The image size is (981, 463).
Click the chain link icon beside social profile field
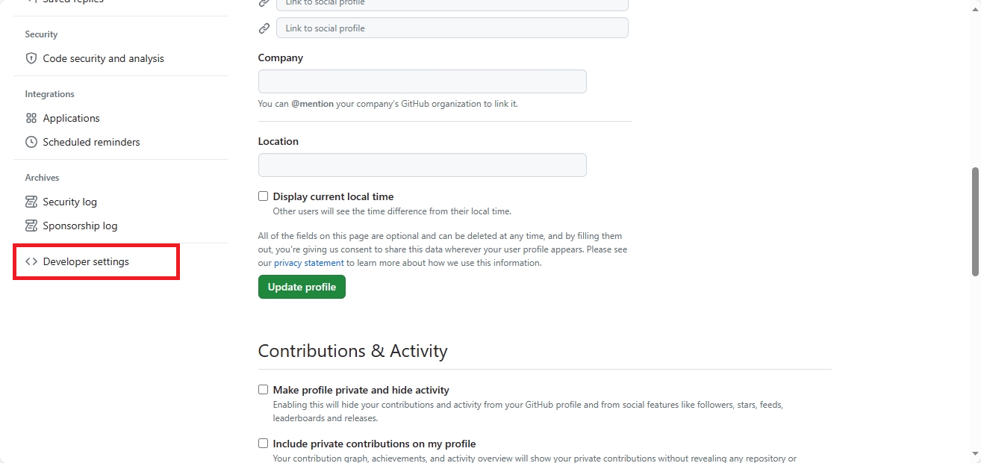264,28
